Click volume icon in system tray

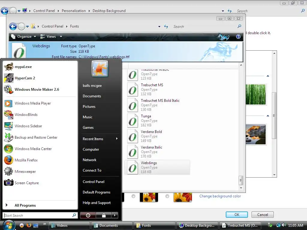(284, 225)
